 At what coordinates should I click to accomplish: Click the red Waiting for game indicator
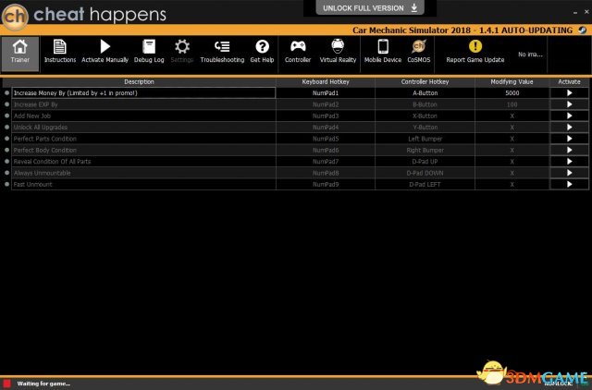6,384
